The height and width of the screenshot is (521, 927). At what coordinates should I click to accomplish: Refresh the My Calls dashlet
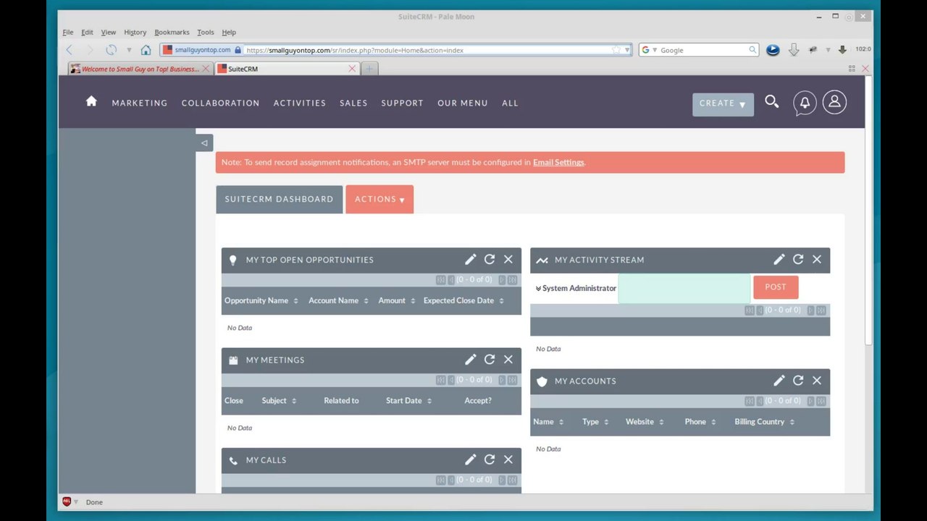(x=490, y=459)
